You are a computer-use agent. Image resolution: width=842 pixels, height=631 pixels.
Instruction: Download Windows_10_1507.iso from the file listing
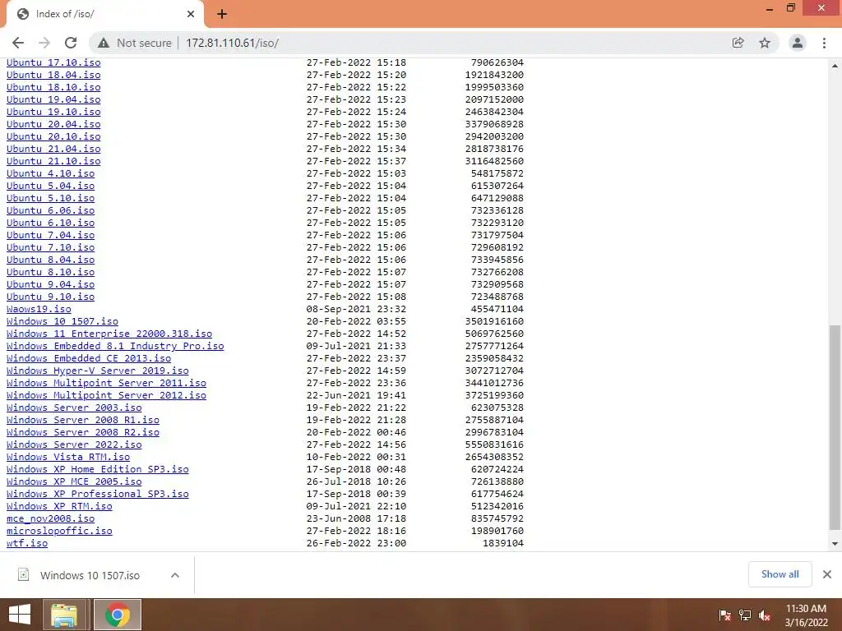62,322
